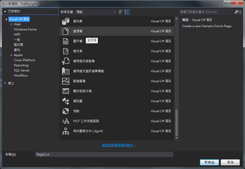The height and width of the screenshot is (169, 245).
Task: Select the Cross-Platform category
Action: [24, 60]
